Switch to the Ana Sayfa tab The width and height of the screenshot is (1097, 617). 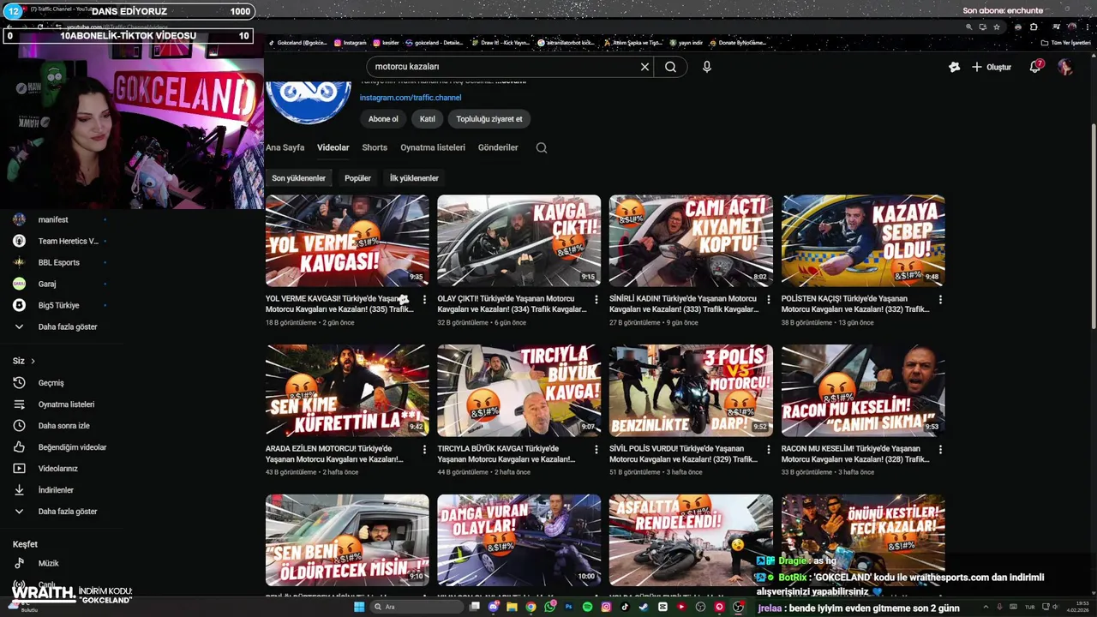(x=285, y=147)
